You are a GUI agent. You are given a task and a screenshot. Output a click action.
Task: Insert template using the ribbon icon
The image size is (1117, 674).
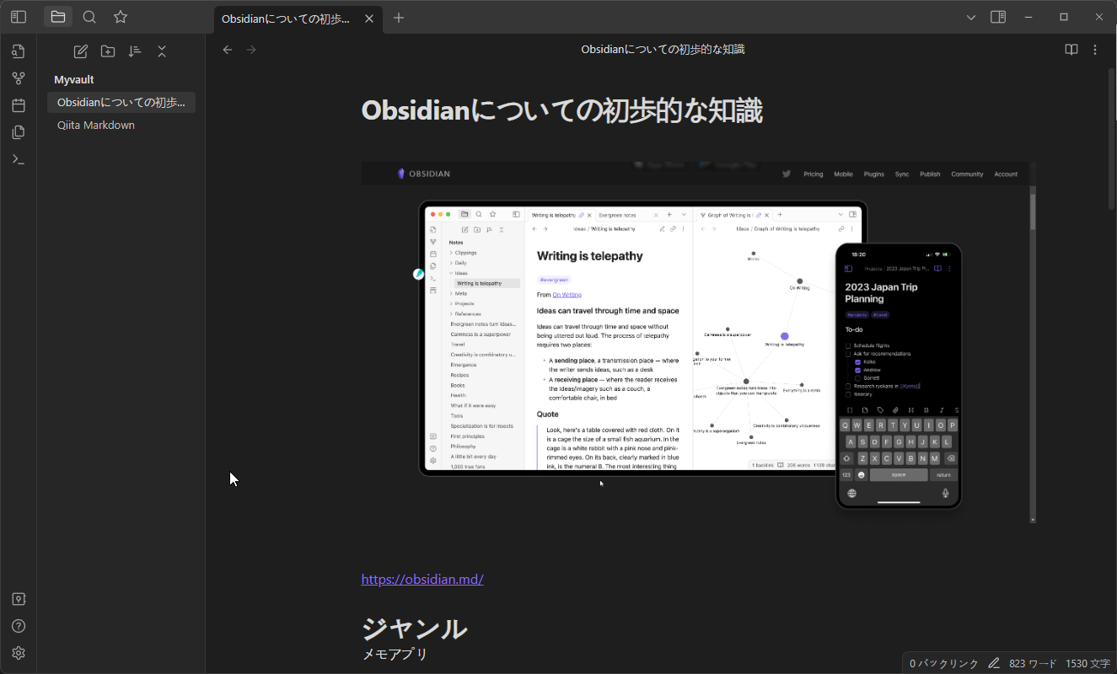pos(19,132)
